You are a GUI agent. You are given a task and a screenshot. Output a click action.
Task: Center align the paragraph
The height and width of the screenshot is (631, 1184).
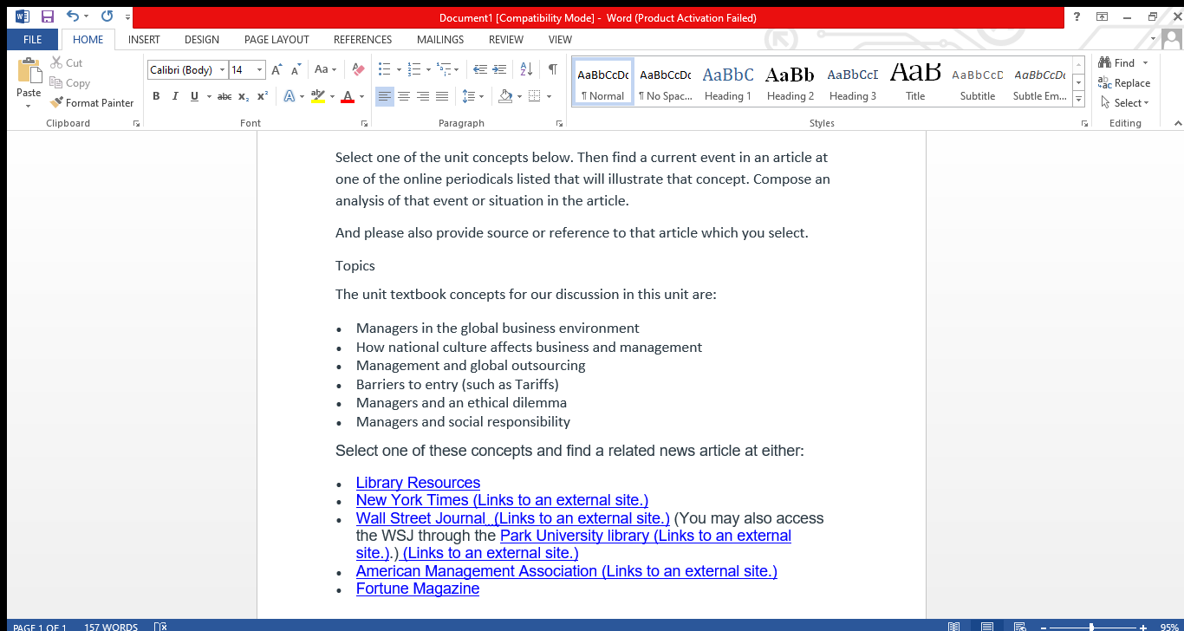[404, 96]
